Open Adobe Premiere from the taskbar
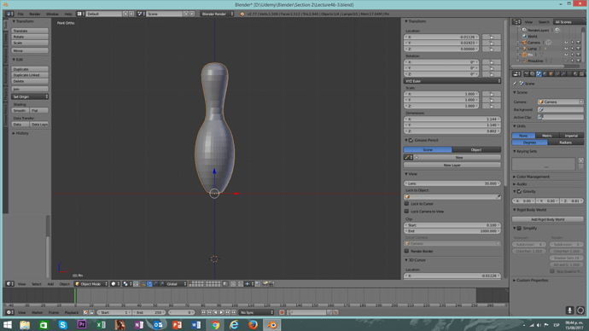 click(x=81, y=325)
